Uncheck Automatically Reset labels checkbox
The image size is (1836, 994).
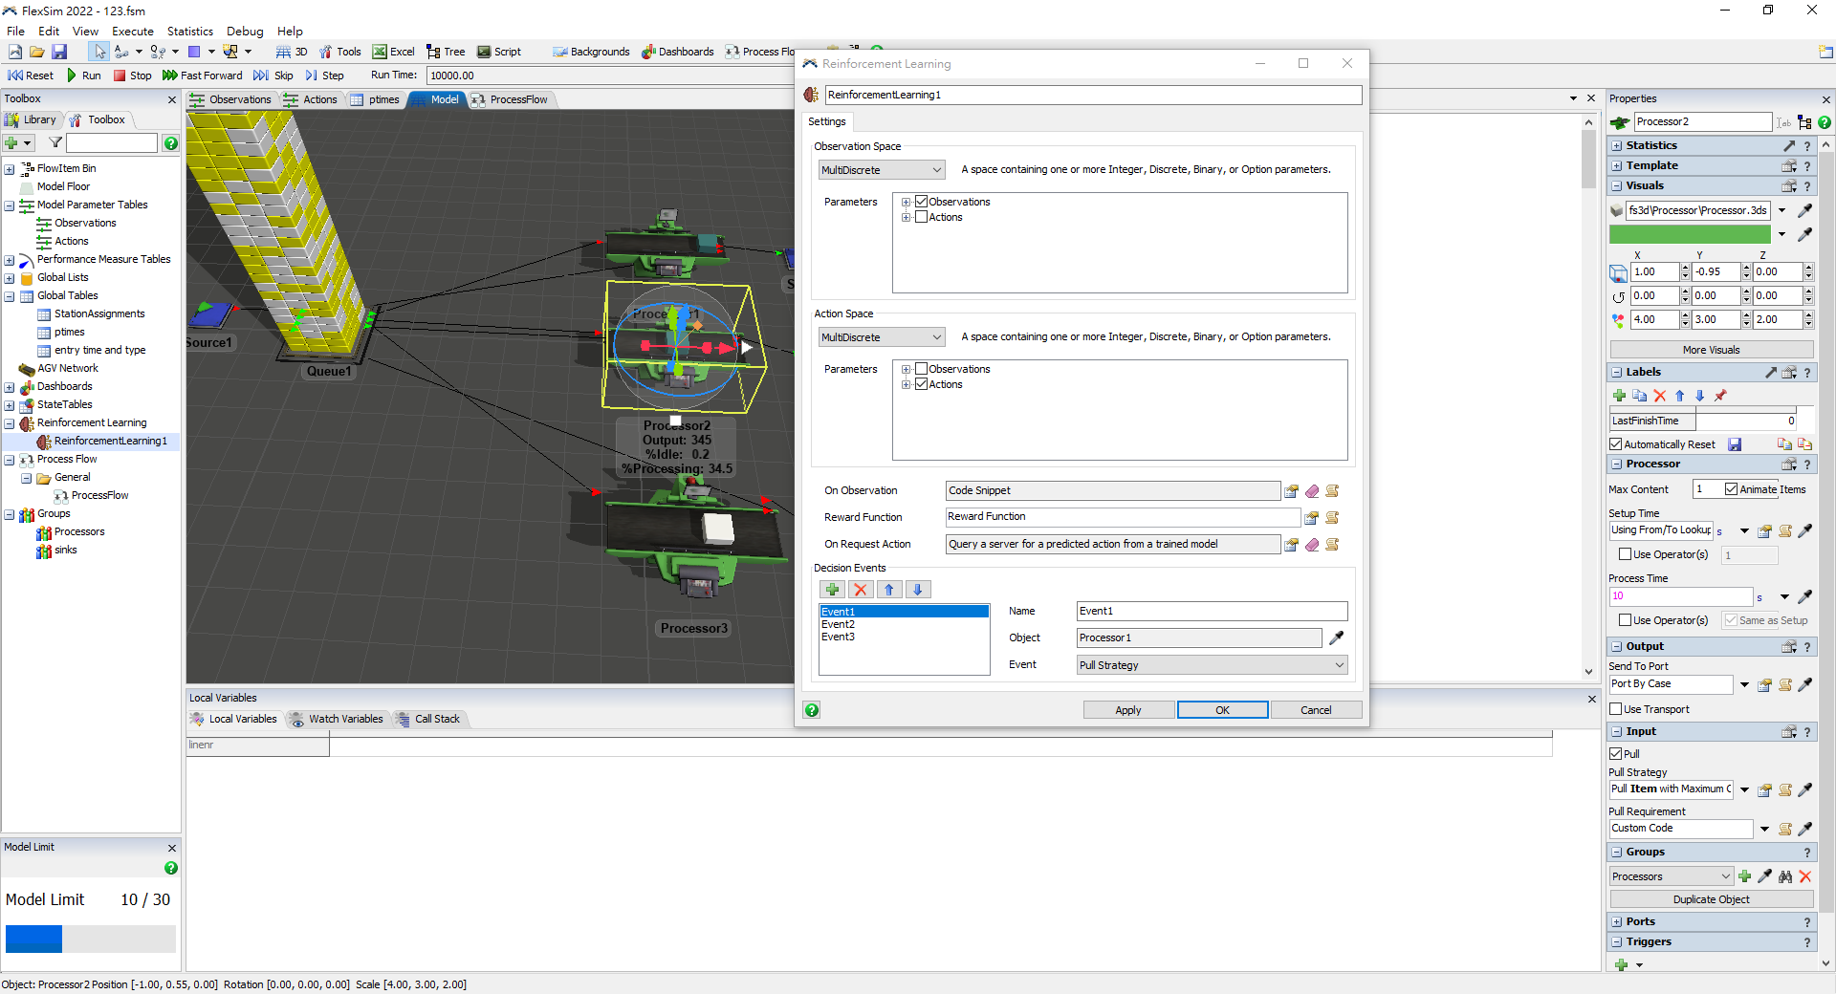click(1616, 444)
